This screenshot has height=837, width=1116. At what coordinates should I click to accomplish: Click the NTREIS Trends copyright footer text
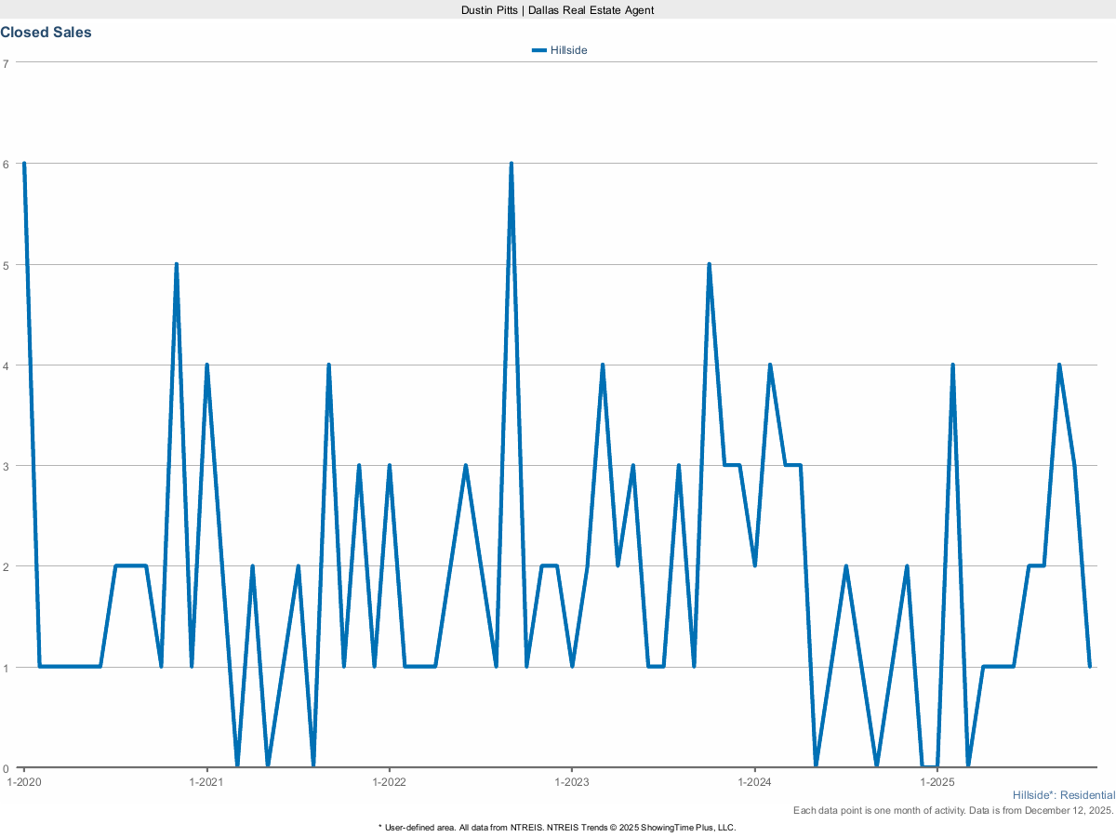click(x=557, y=827)
